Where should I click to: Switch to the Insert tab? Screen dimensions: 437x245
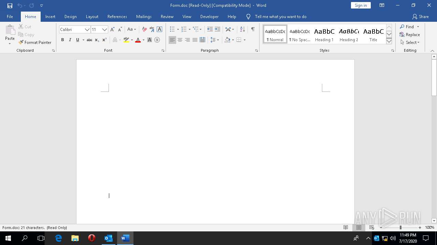pyautogui.click(x=50, y=17)
